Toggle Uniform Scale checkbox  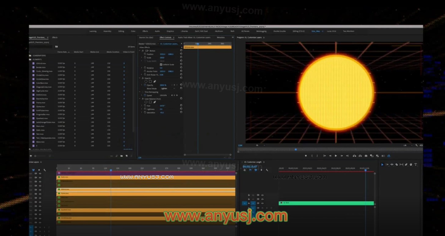(x=161, y=65)
